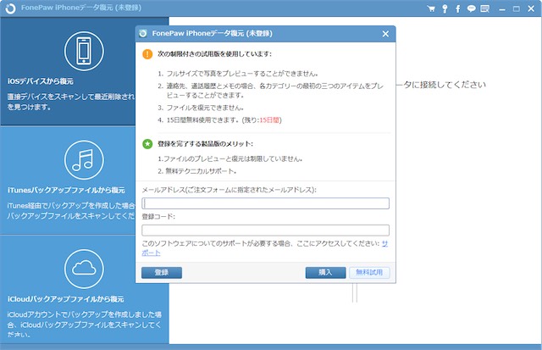Click the red 15日間 remaining text

[269, 120]
